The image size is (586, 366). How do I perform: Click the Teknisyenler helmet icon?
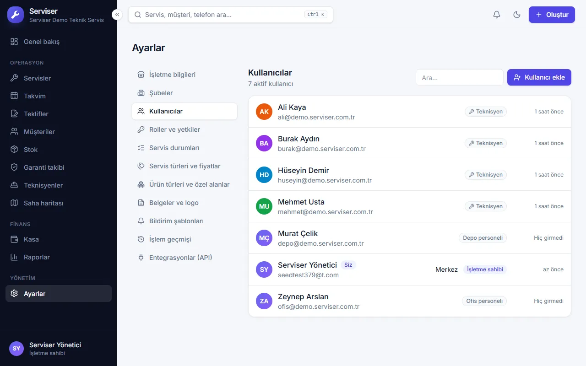click(x=14, y=185)
